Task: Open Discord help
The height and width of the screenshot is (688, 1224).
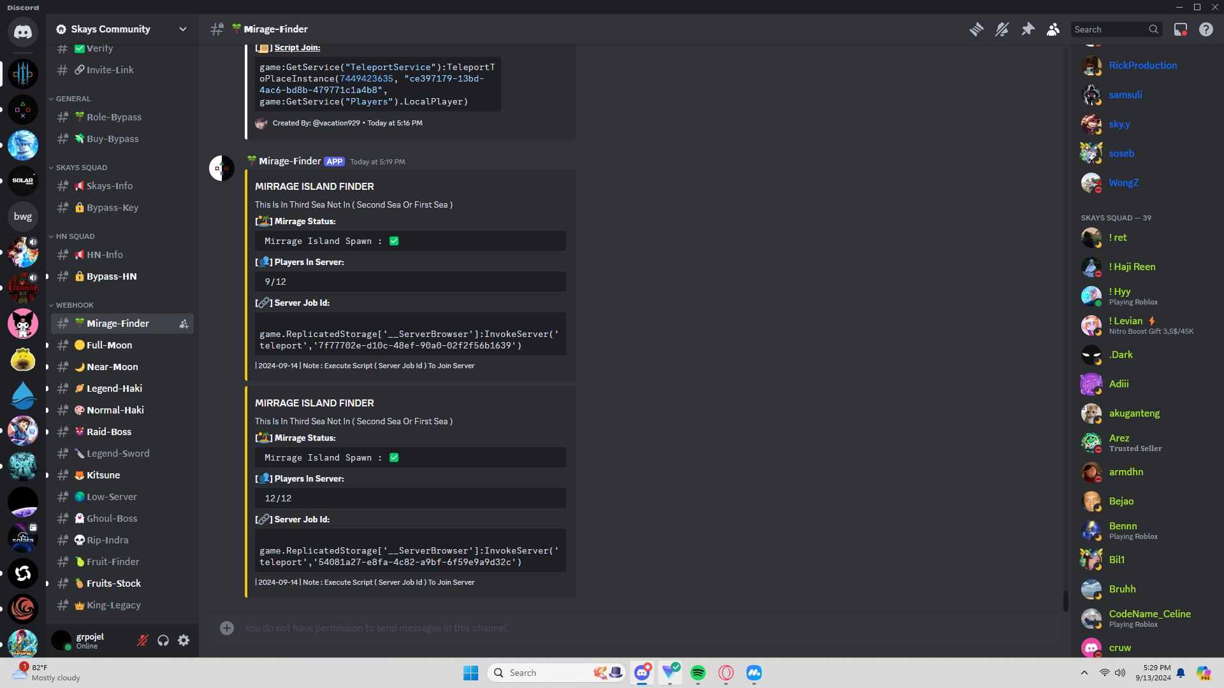Action: 1206,29
